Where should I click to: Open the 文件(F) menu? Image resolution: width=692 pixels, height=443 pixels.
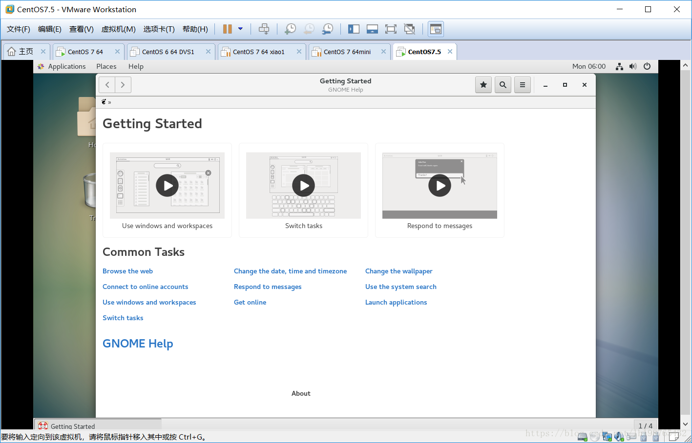[x=19, y=29]
